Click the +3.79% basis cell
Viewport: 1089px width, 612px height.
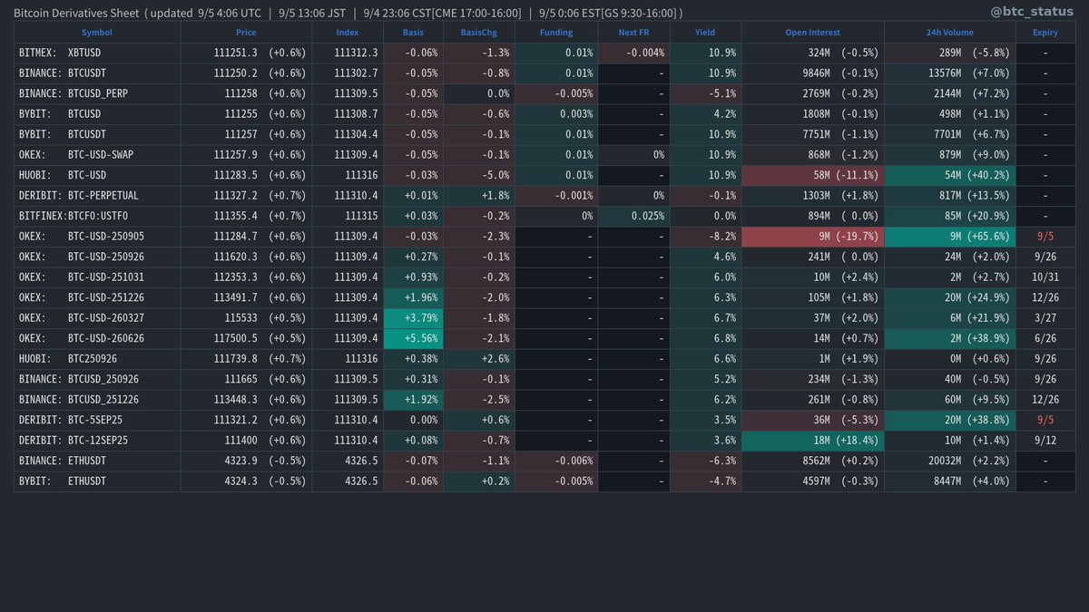[413, 318]
